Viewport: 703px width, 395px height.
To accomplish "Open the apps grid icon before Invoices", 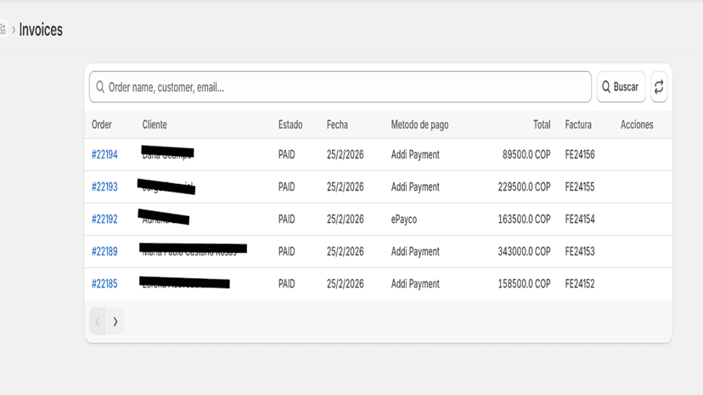I will point(3,30).
